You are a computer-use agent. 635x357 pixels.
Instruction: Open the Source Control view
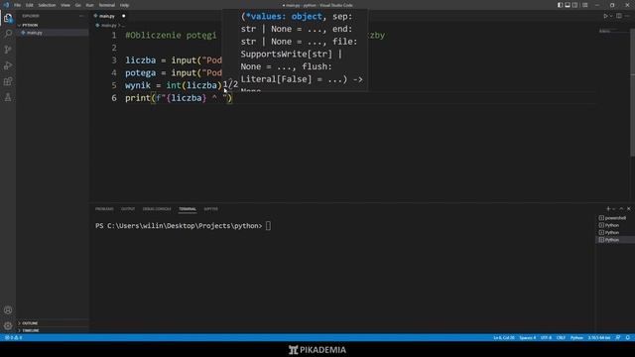pos(8,50)
